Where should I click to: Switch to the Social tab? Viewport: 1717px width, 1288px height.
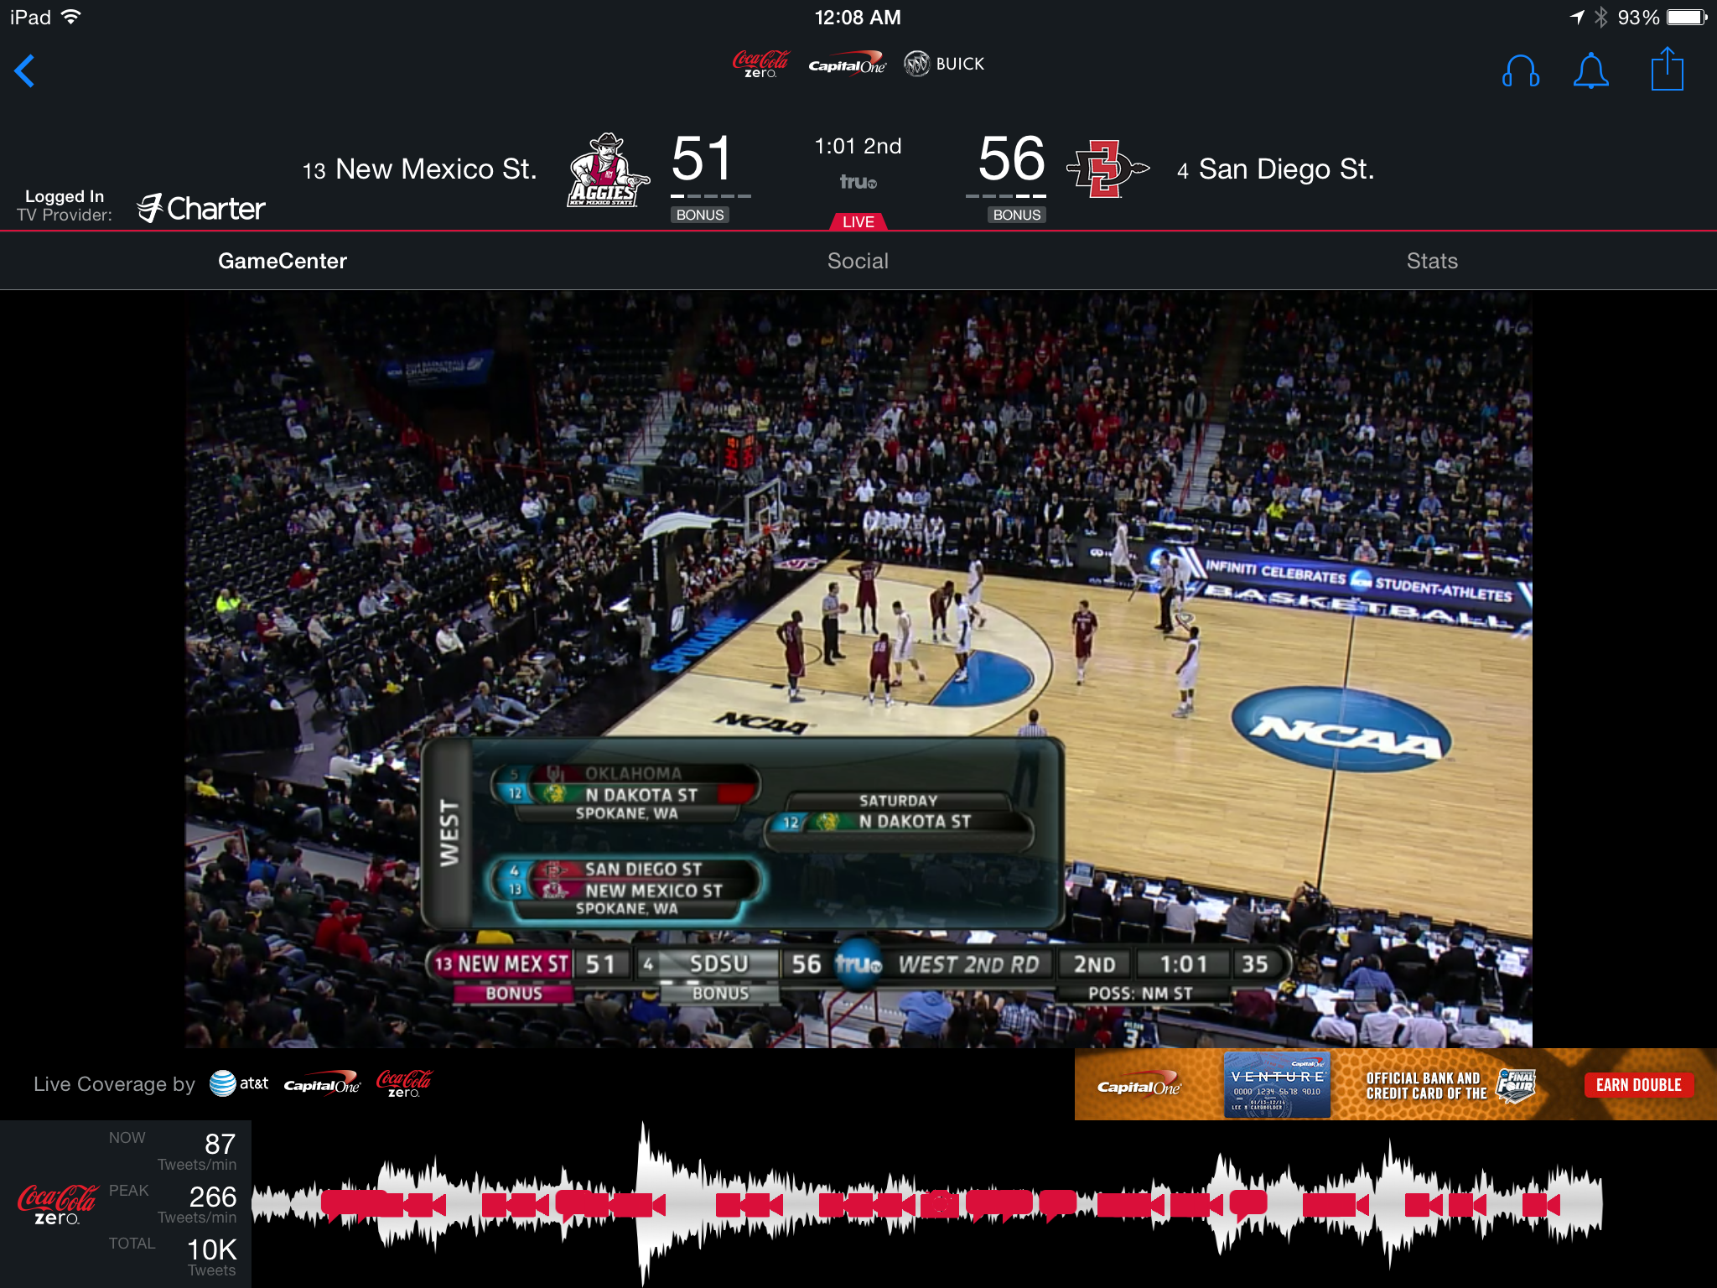[x=858, y=261]
